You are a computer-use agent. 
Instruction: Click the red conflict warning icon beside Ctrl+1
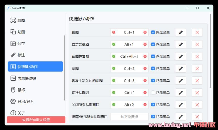[114, 32]
